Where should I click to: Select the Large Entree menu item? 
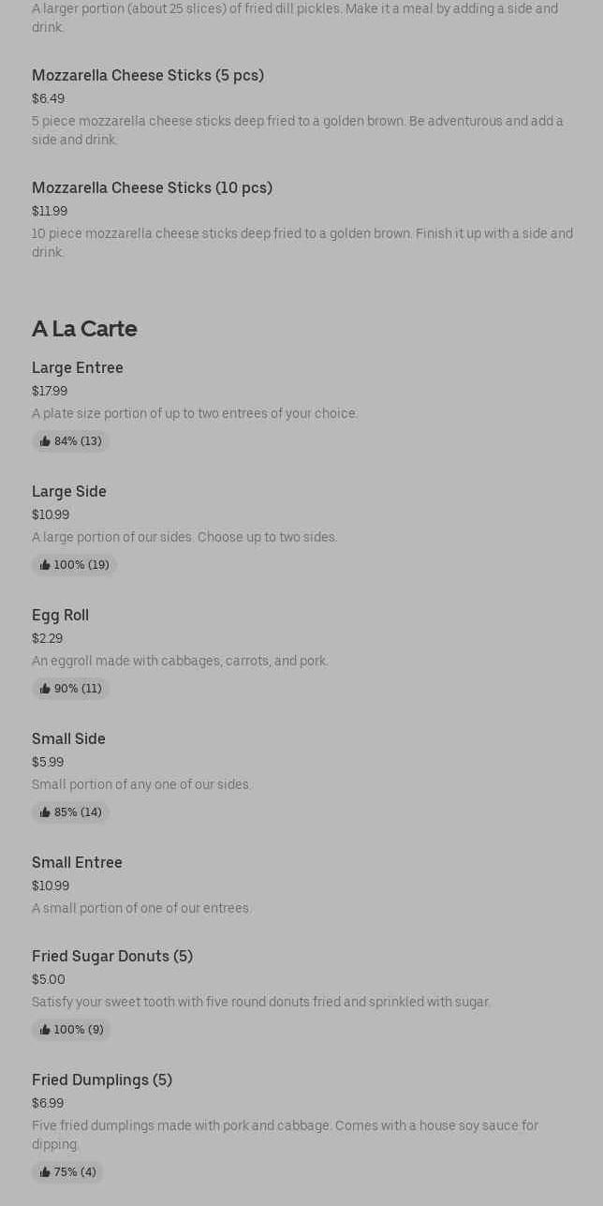[x=78, y=368]
